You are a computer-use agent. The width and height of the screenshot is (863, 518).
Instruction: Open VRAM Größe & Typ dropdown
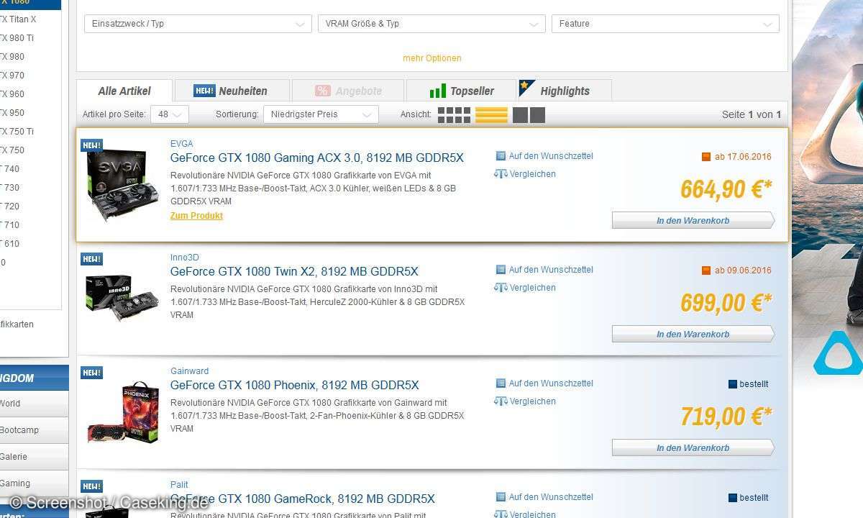431,24
